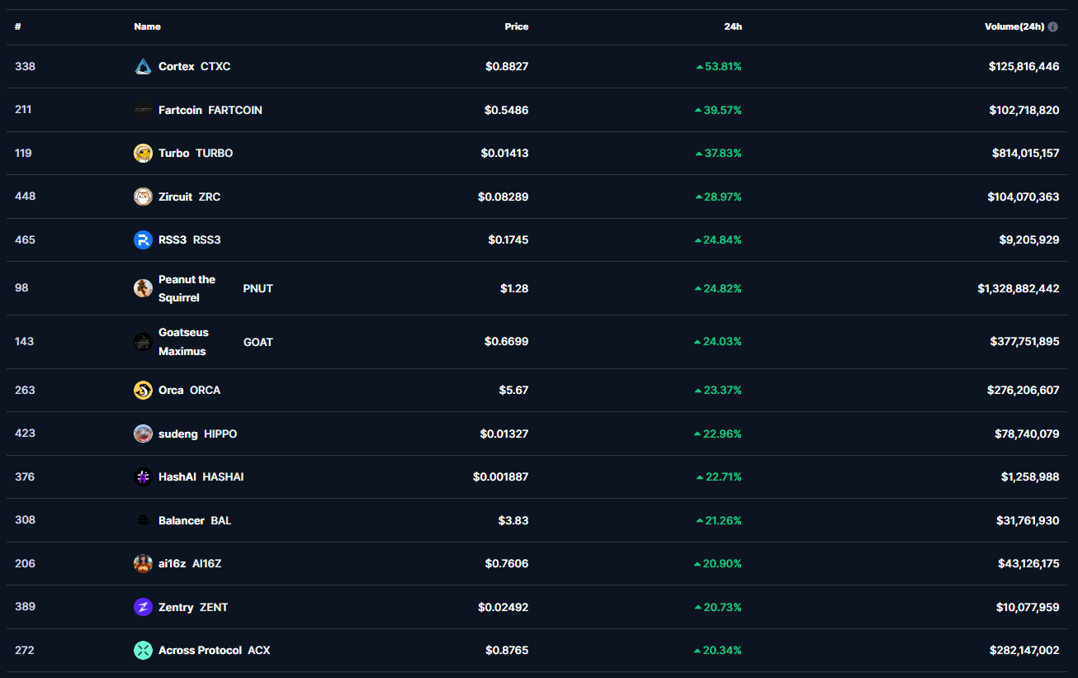Screen dimensions: 1078x678
Task: Click the Turbo coin logo icon
Action: coord(143,154)
